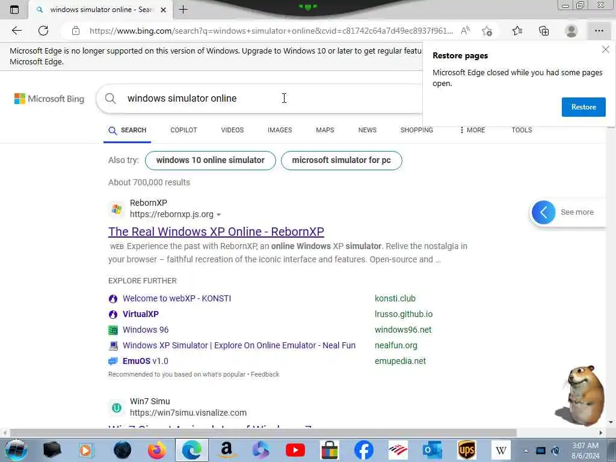Expand the rebornxp.js.org URL dropdown arrow
The width and height of the screenshot is (616, 462).
pos(219,215)
